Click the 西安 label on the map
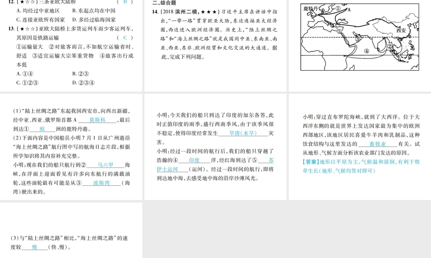Viewport: 431px width, 258px height. [x=401, y=31]
